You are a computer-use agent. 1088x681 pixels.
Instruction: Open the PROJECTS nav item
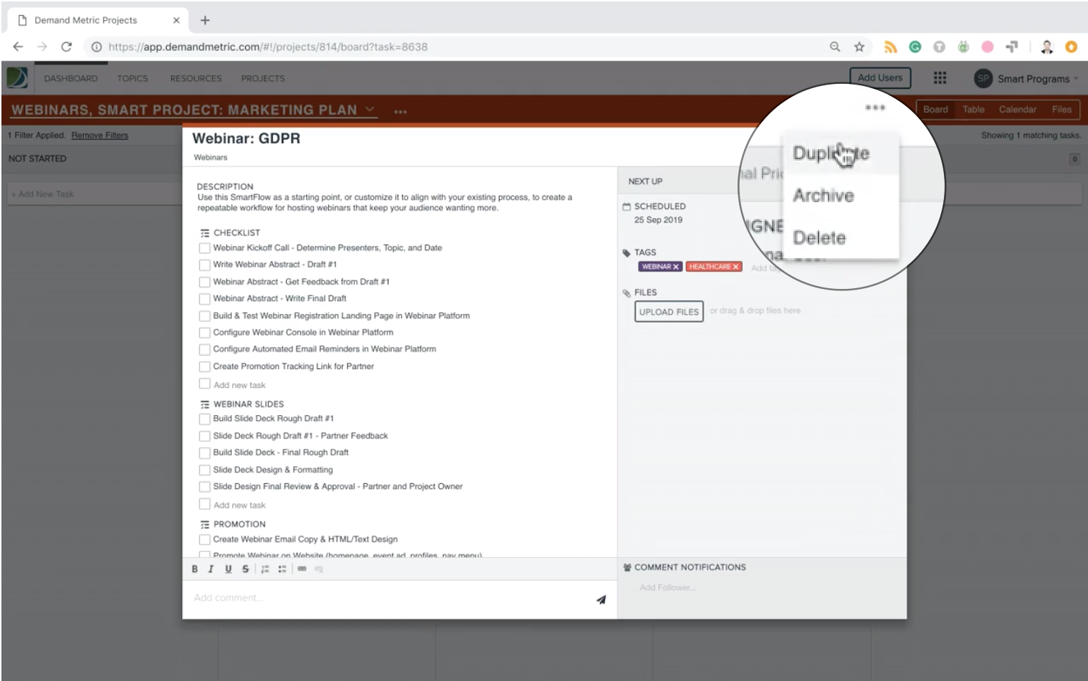pyautogui.click(x=263, y=79)
